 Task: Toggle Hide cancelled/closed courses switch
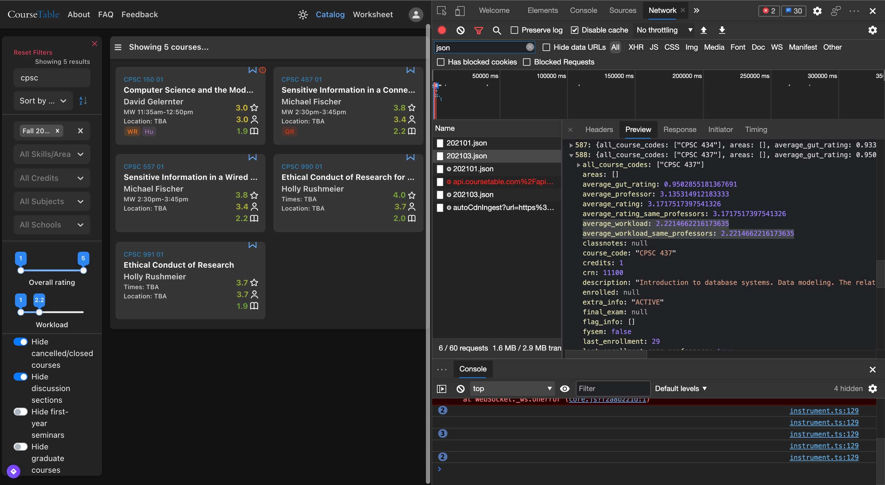pos(20,342)
